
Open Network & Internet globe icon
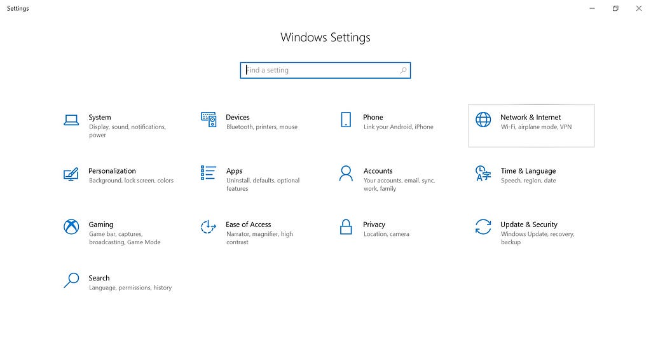coord(483,120)
